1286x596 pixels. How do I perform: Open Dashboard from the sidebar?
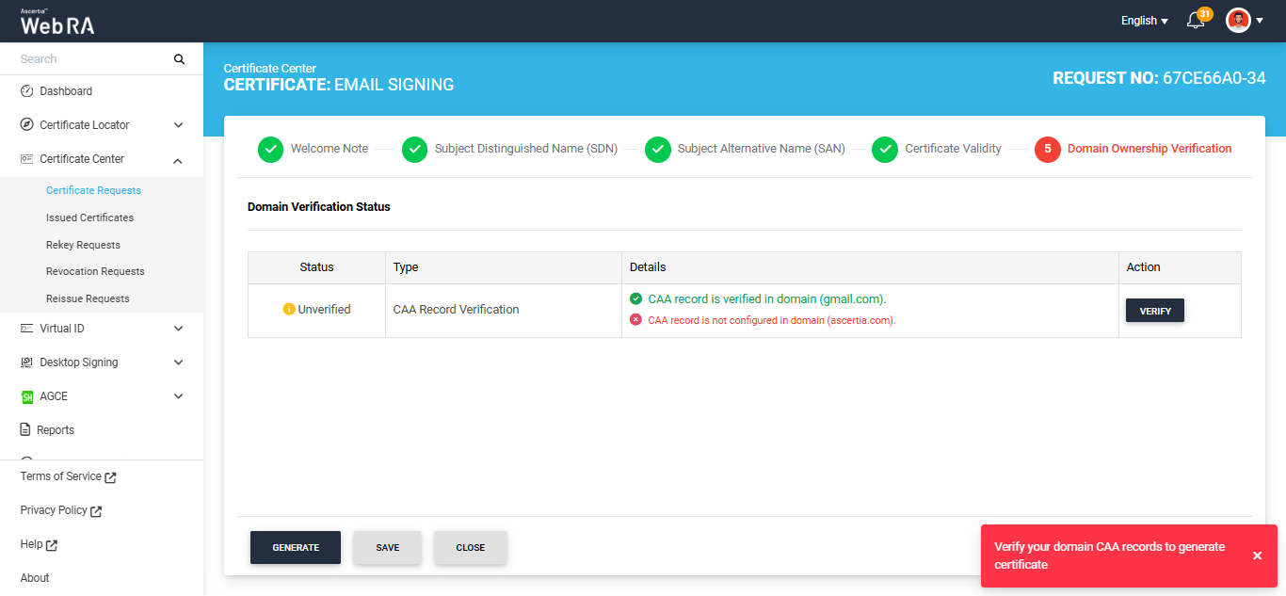(66, 91)
